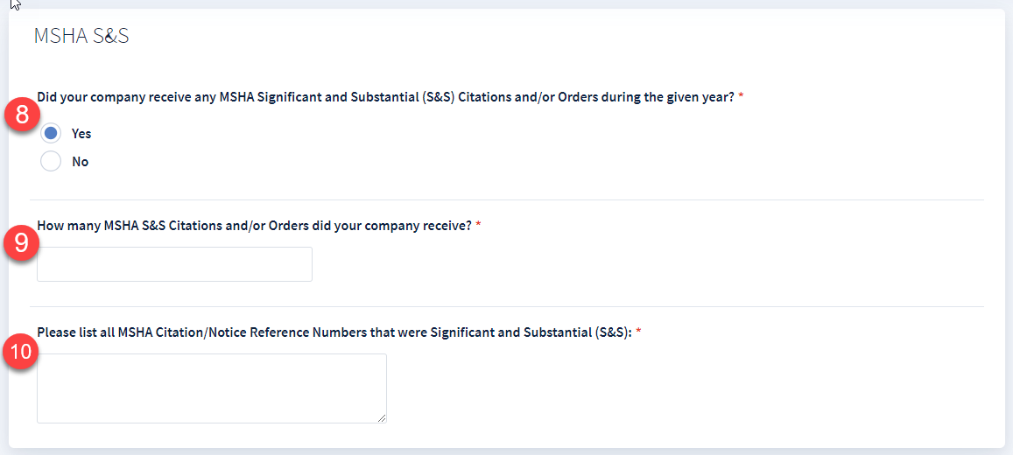
Task: Click the "How many MSHA S&S Citations" label
Action: pyautogui.click(x=254, y=226)
